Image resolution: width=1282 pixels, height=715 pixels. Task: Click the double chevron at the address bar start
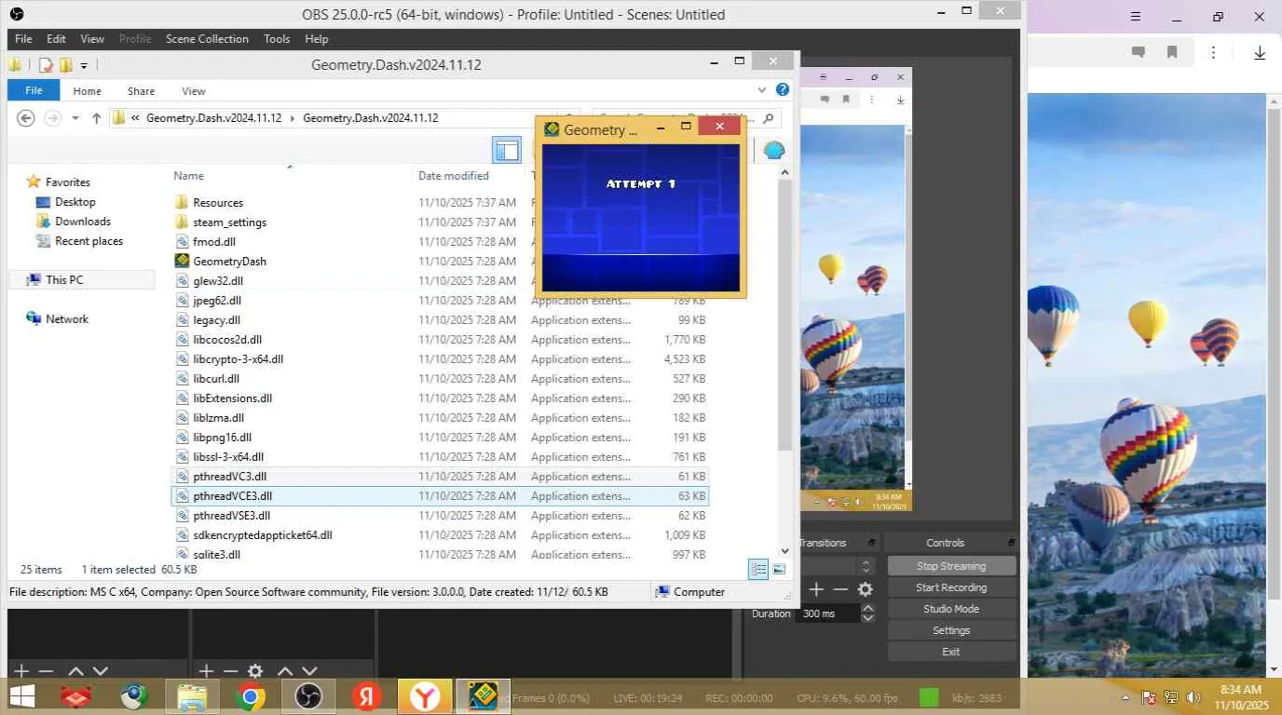tap(136, 118)
